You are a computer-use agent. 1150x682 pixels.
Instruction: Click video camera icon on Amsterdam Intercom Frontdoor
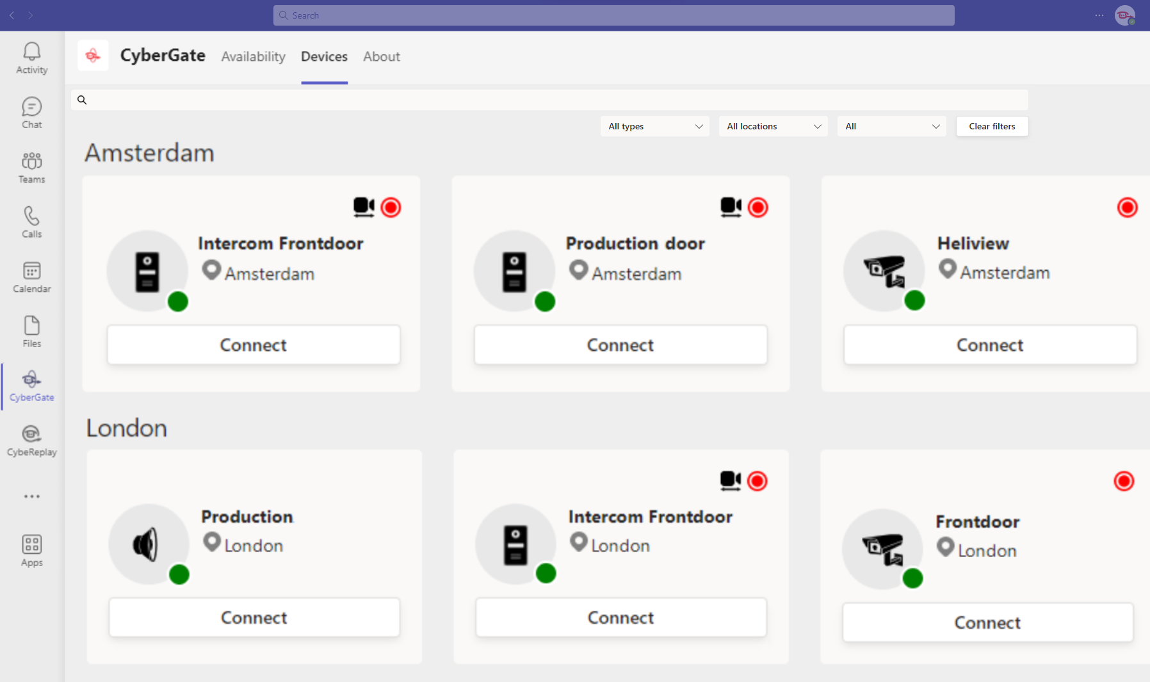[x=364, y=207]
